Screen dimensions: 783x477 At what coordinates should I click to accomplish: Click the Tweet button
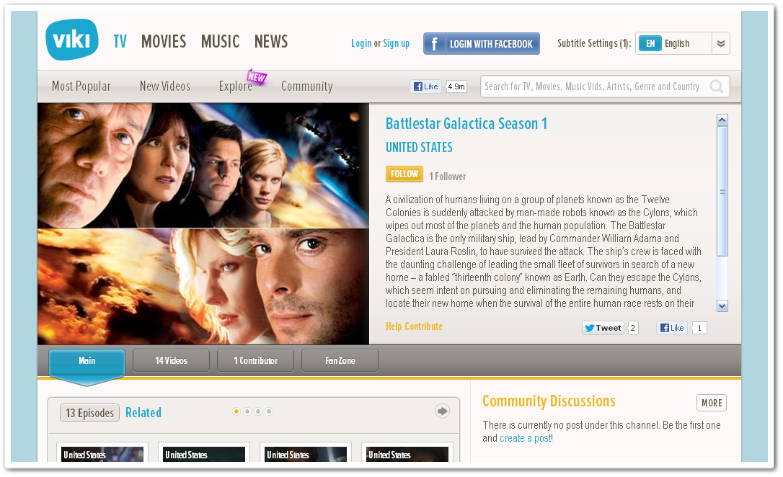click(603, 328)
